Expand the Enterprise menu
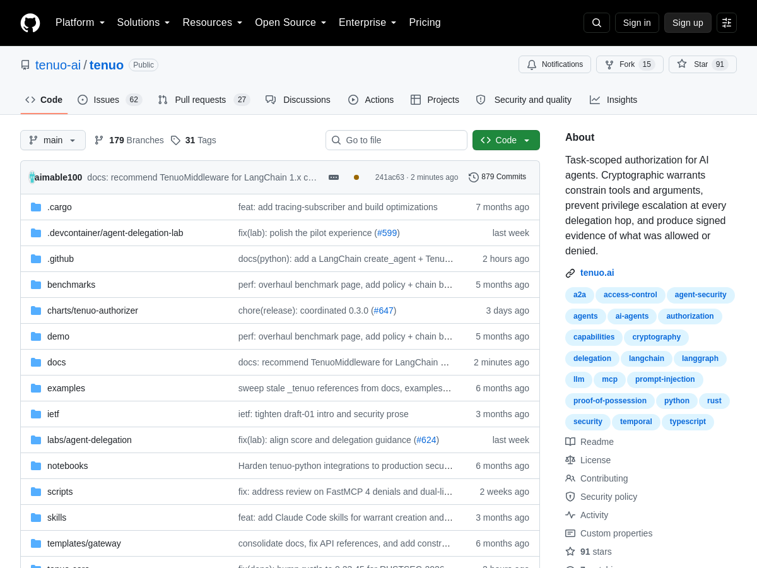Viewport: 757px width, 568px height. tap(368, 23)
